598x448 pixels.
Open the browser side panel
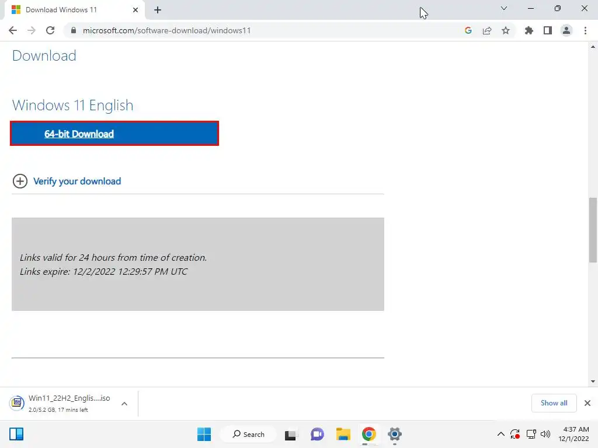(x=548, y=30)
